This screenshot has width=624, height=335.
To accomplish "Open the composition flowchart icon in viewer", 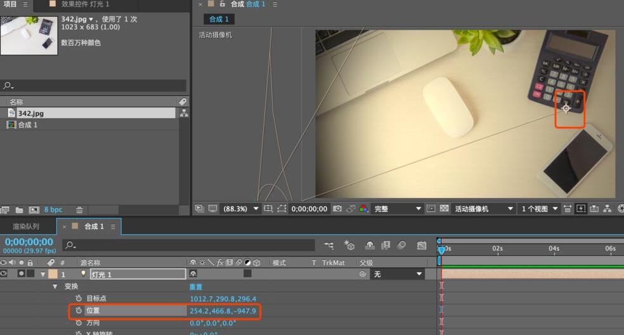I will pyautogui.click(x=608, y=208).
